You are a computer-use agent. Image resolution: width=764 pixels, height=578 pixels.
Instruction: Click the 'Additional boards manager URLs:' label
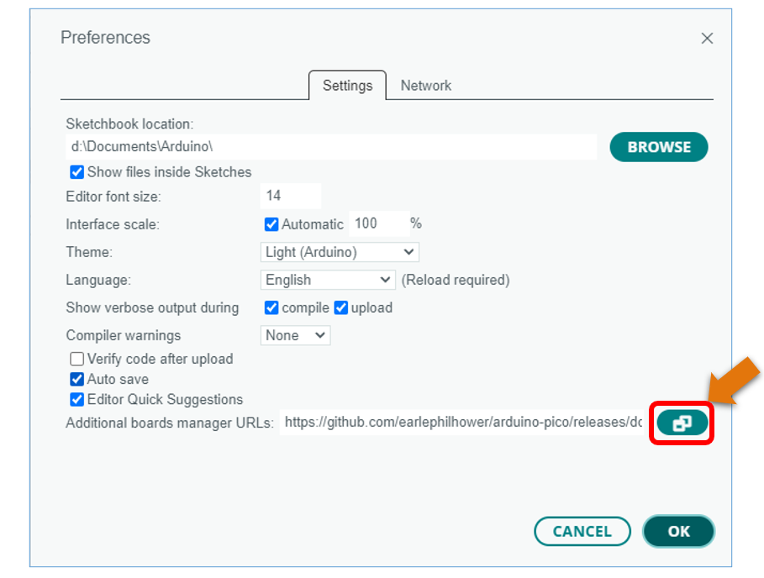coord(170,423)
